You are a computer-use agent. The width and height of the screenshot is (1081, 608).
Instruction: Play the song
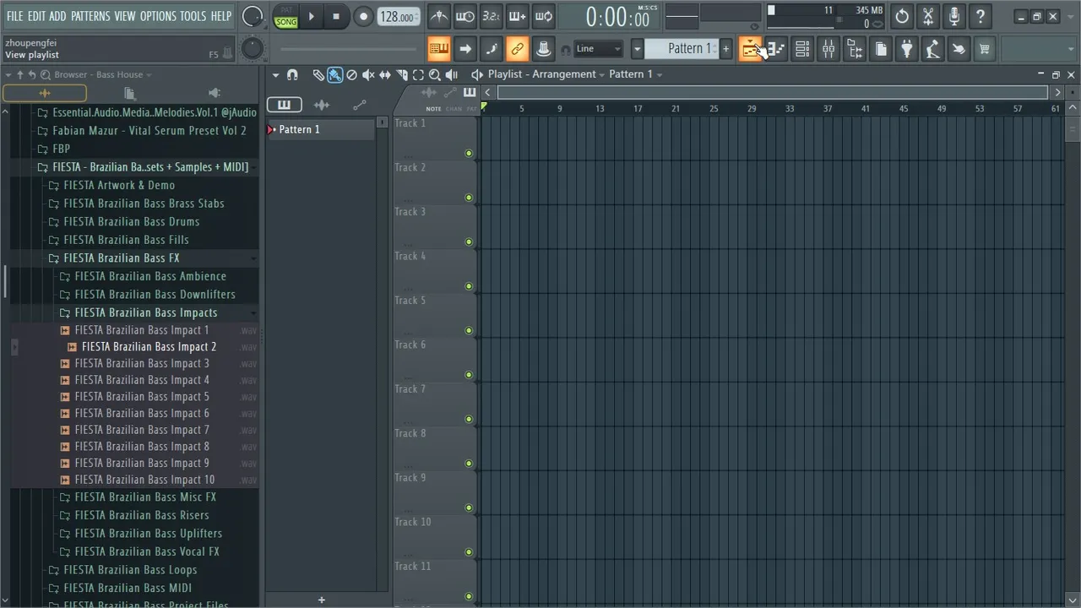(311, 16)
